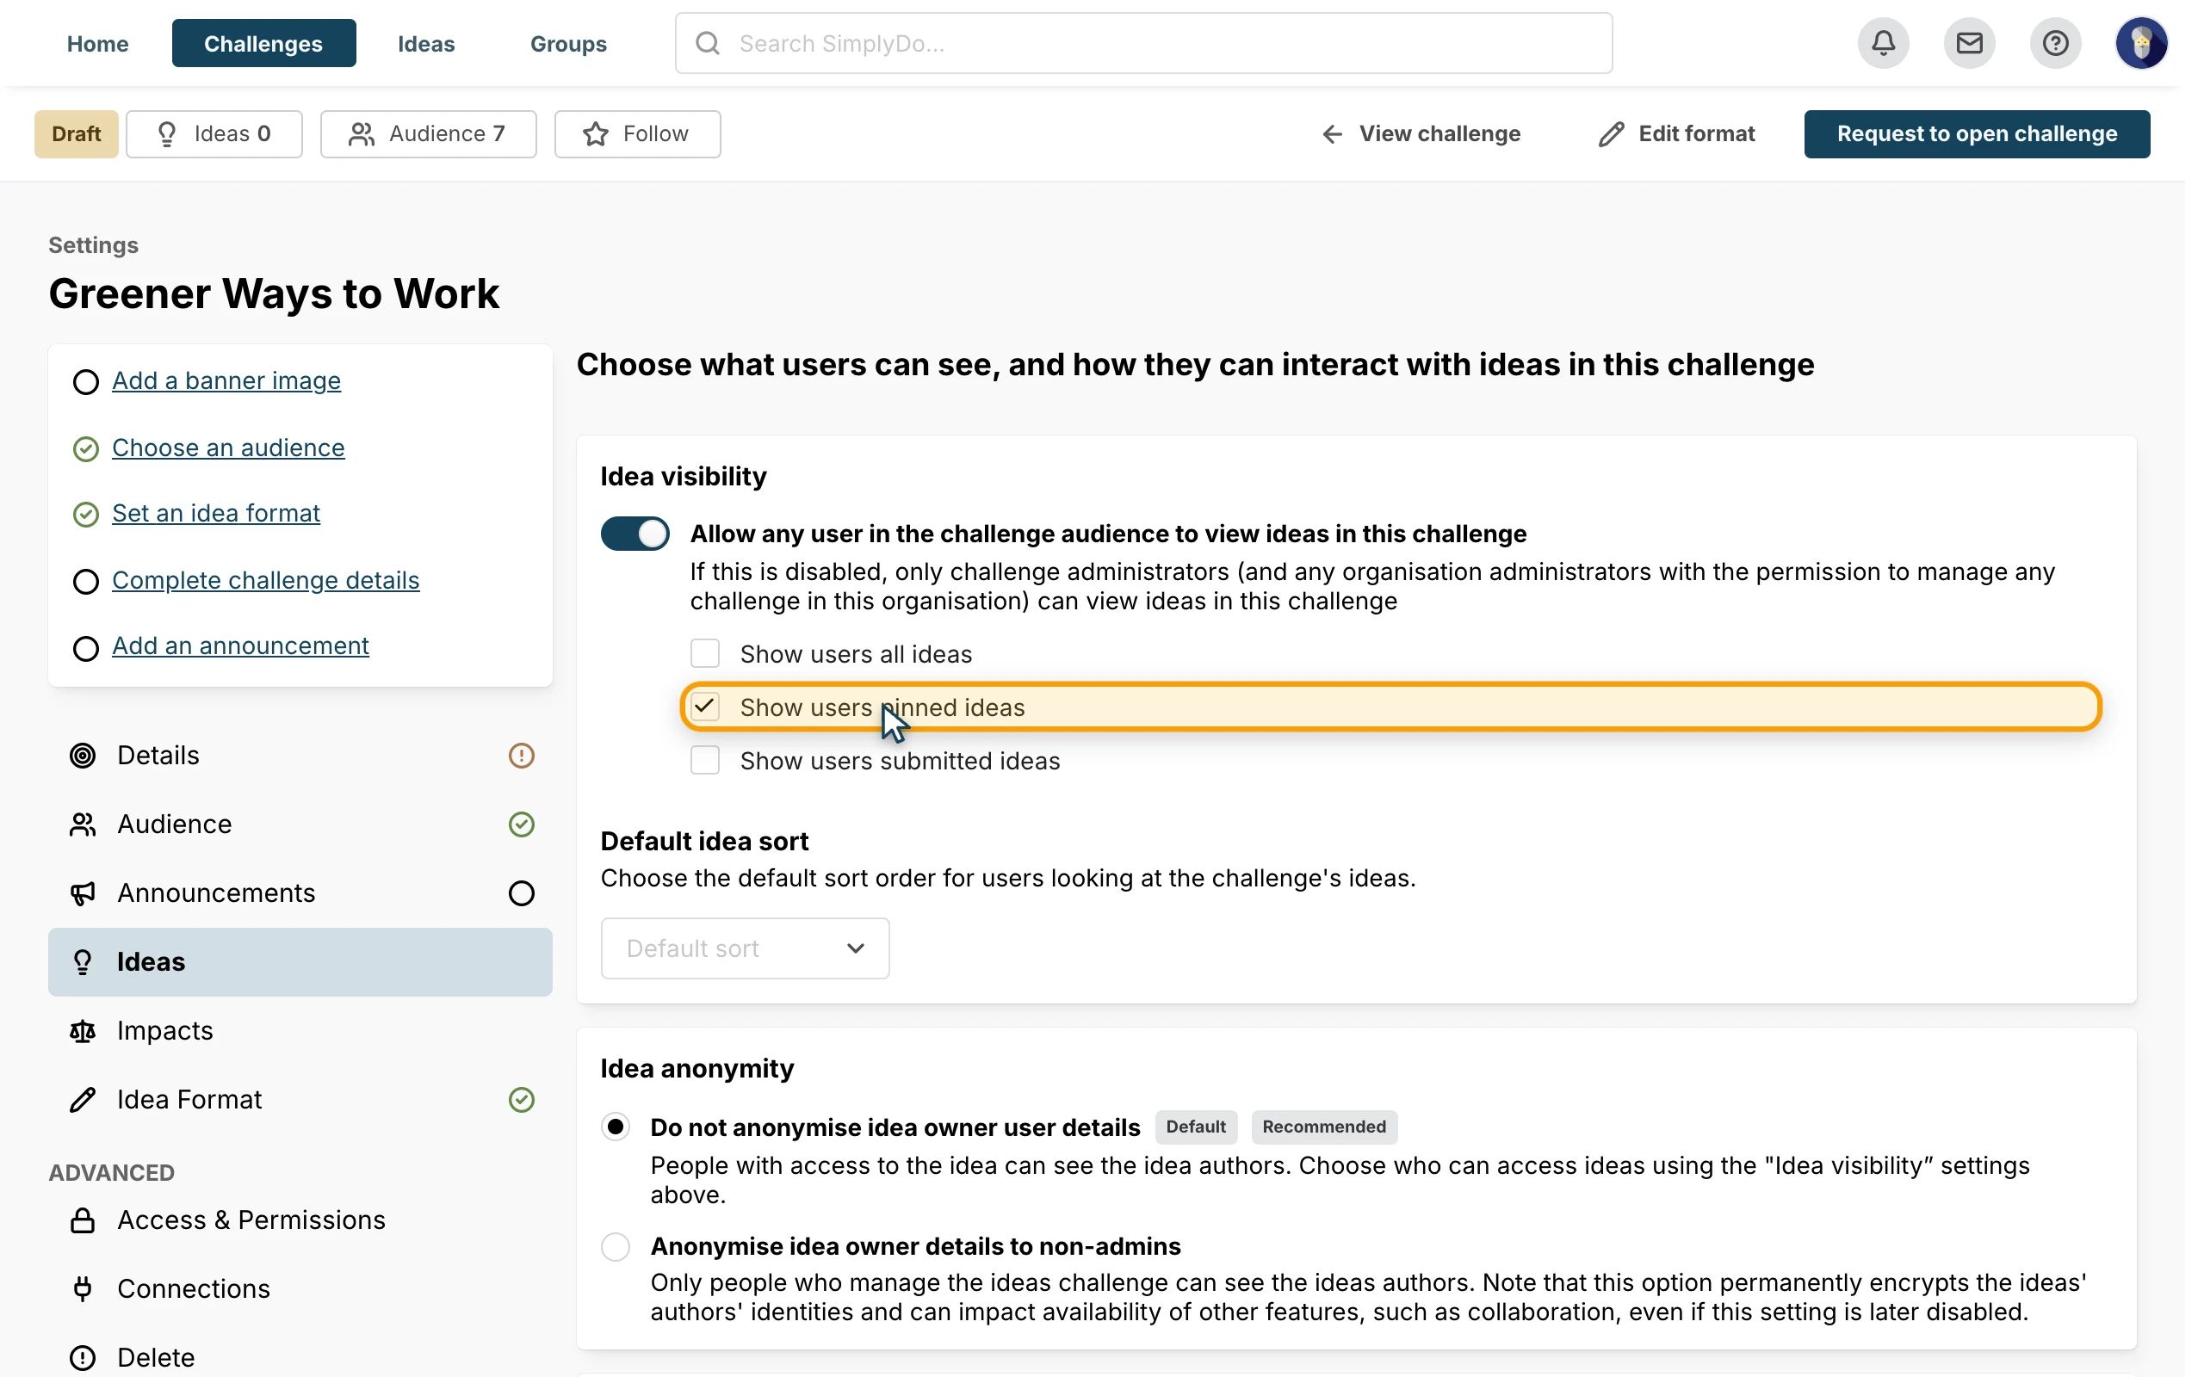Click the padlock icon for Access & Permissions
This screenshot has height=1377, width=2204.
(83, 1220)
